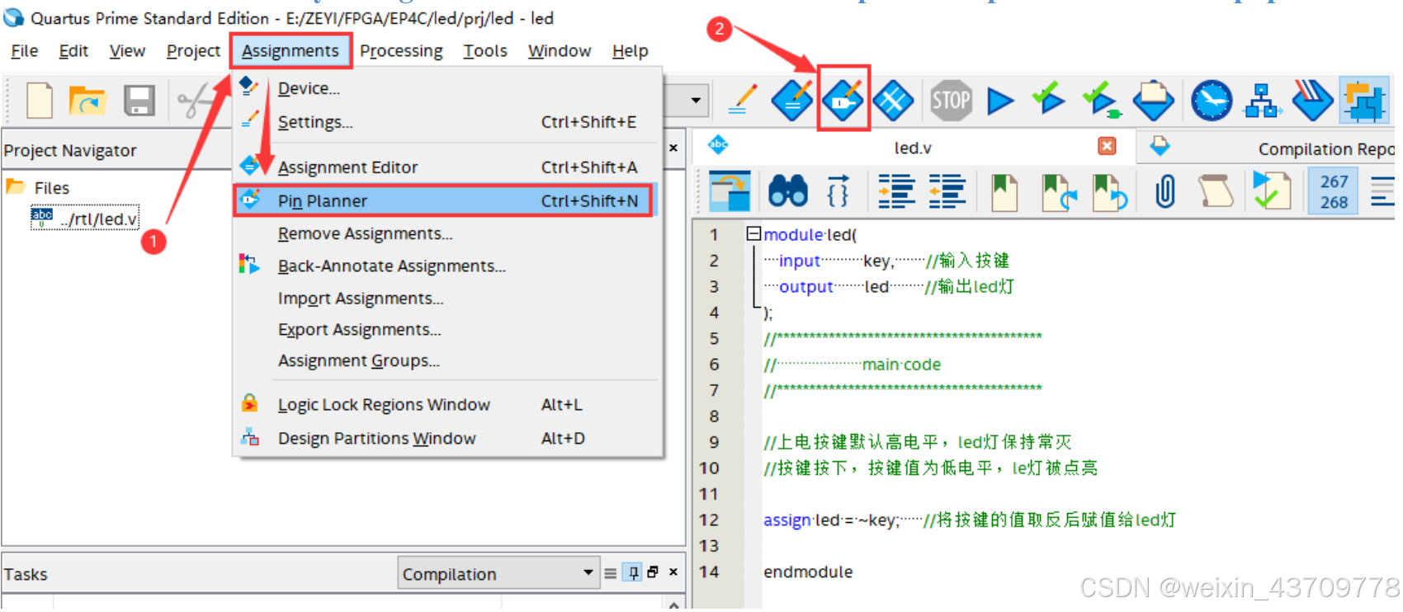Find the matching brace icon
The width and height of the screenshot is (1403, 612).
point(838,191)
